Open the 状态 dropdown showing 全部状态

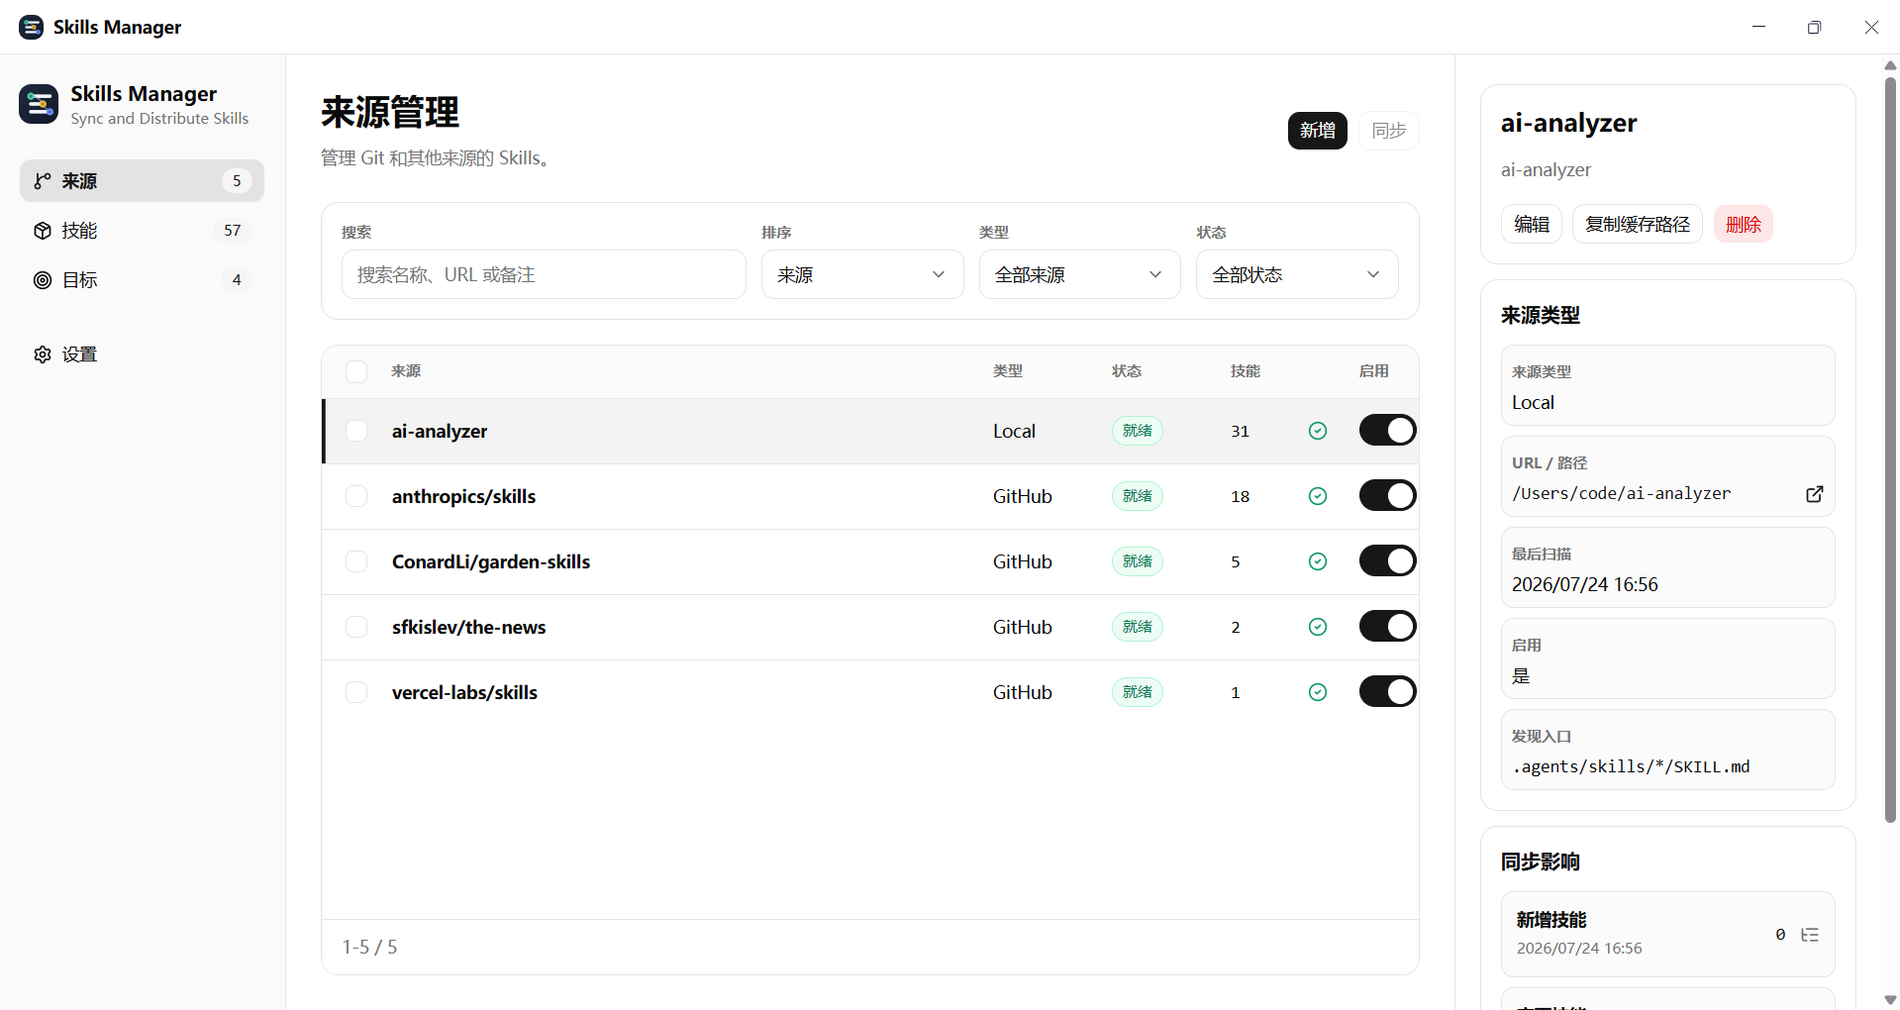coord(1297,274)
